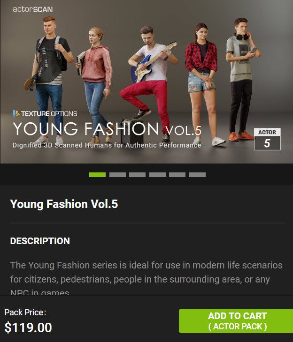Select the first green carousel indicator
Viewport: 293px width, 342px height.
click(97, 175)
